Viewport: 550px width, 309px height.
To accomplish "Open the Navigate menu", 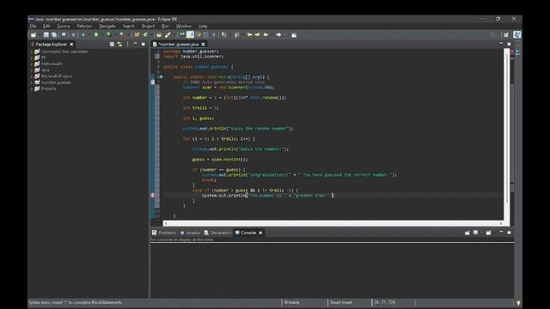I will 107,27.
